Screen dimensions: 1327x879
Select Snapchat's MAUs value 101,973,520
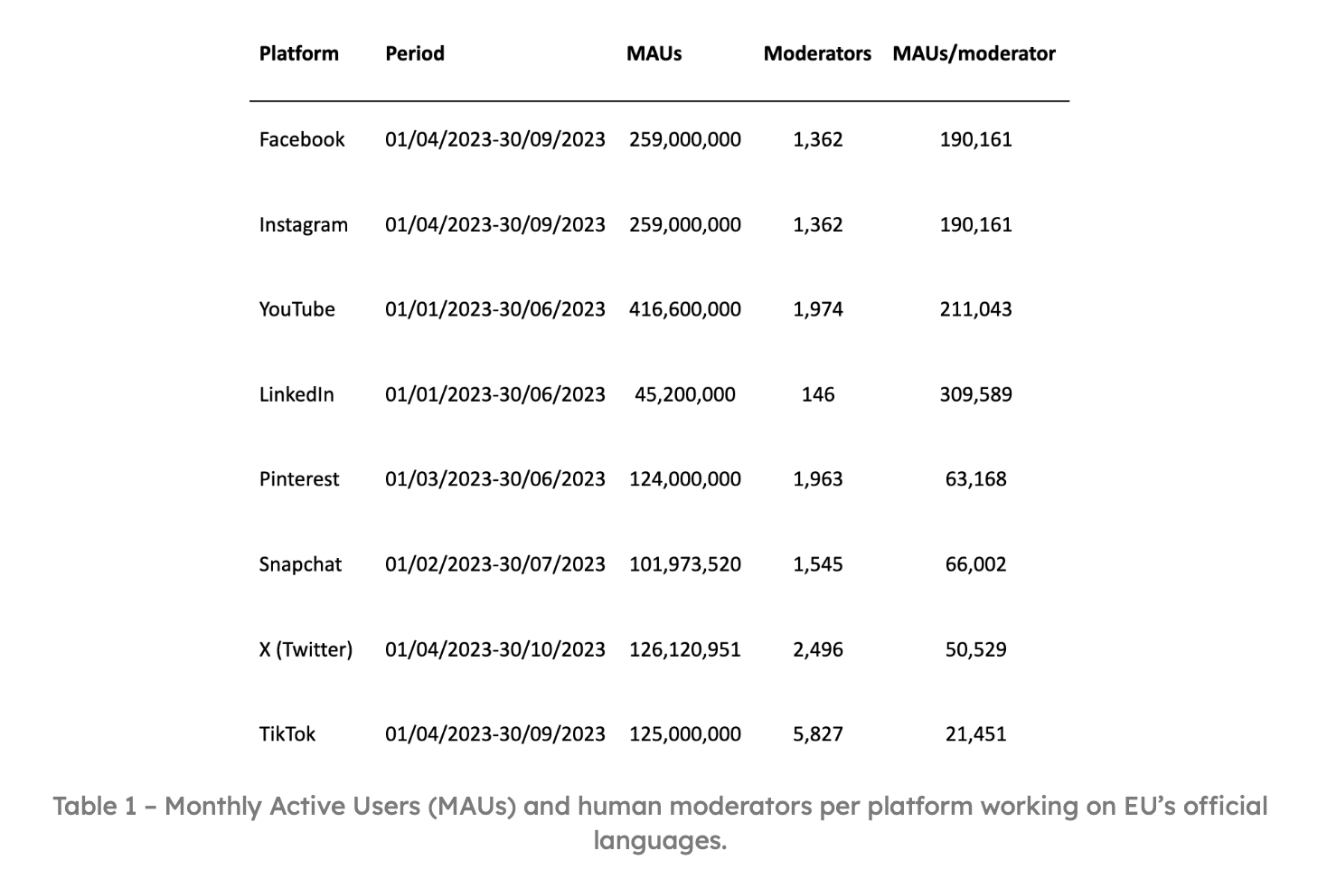coord(684,564)
